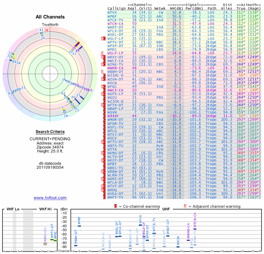Screen dimensions: 264x254
Task: Open the www.tvfool.com link
Action: 50,198
